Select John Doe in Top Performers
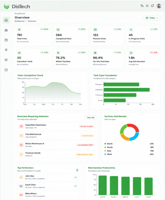The width and height of the screenshot is (165, 200). [48, 177]
